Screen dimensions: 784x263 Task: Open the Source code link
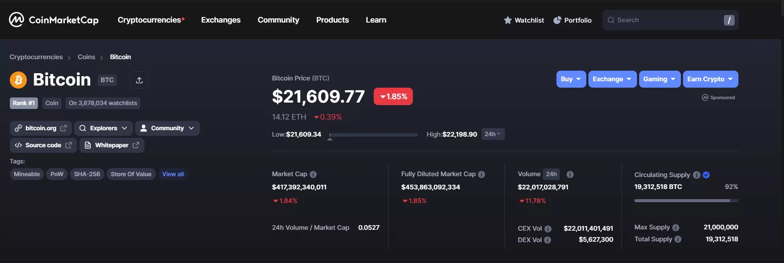[x=43, y=145]
